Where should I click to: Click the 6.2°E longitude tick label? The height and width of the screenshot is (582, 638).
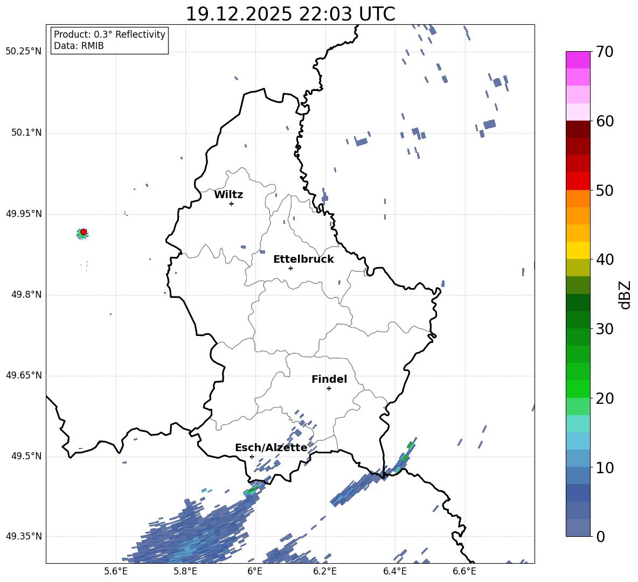(325, 571)
